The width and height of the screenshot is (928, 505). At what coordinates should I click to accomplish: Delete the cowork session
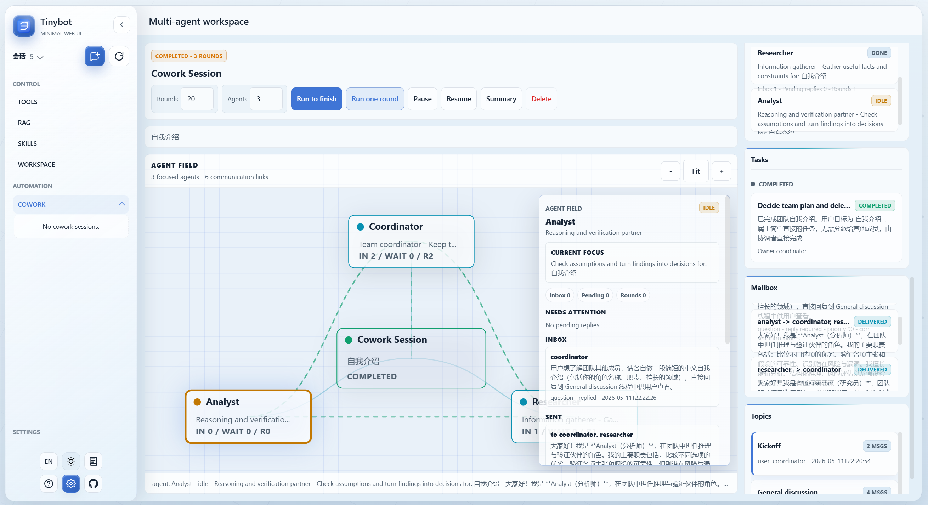[542, 99]
